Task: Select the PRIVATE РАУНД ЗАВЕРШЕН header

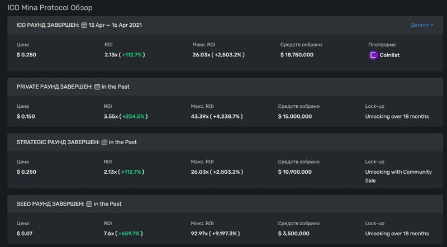Action: pyautogui.click(x=55, y=87)
